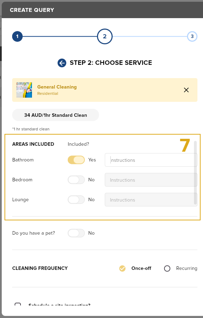Enable the Bedroom included toggle
Screen dimensions: 203x318
pyautogui.click(x=76, y=180)
